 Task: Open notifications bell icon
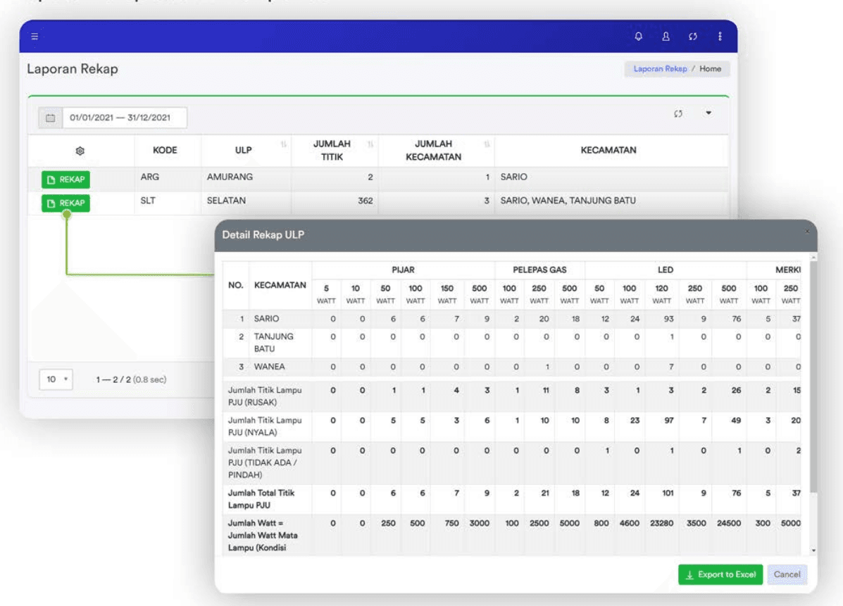(638, 37)
